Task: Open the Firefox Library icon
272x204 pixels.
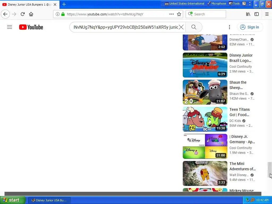Action: [x=248, y=14]
